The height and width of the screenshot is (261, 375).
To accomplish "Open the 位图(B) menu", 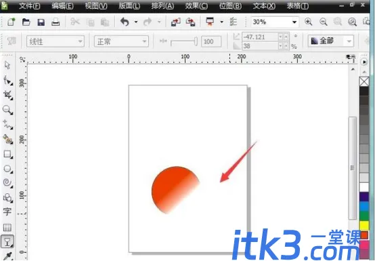I will [x=230, y=5].
